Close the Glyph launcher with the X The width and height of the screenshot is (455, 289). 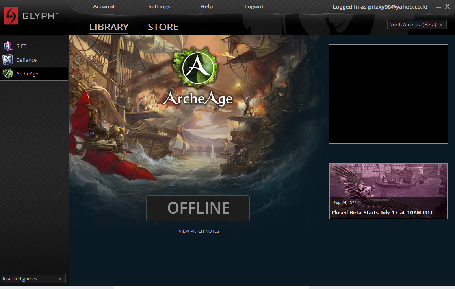(x=447, y=6)
